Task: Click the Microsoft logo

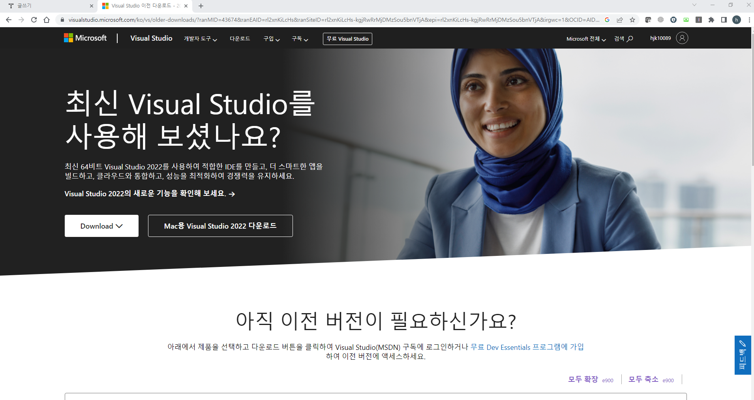Action: click(x=85, y=38)
